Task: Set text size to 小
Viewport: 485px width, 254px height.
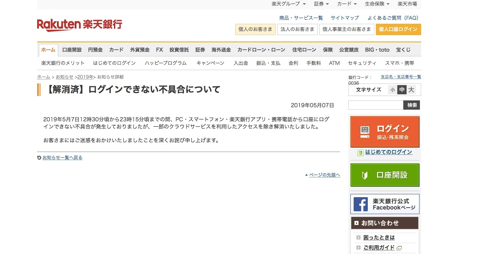Action: pos(392,90)
